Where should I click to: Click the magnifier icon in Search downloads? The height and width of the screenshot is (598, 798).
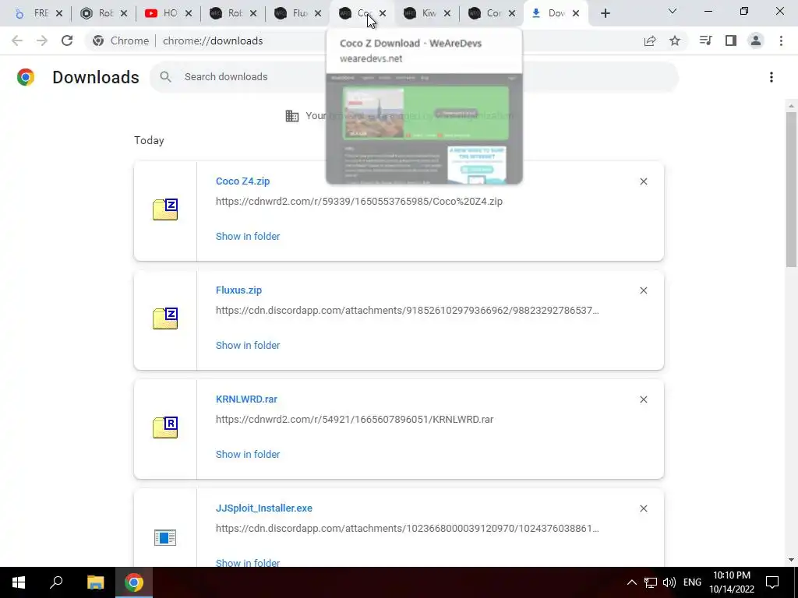click(165, 77)
